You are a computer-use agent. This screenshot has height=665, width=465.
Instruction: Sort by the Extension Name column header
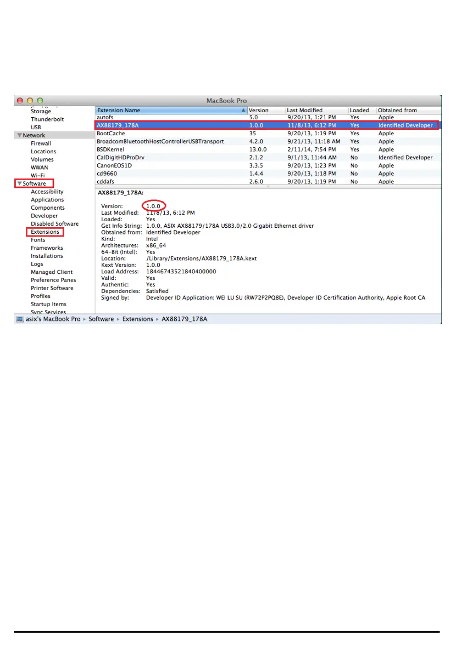click(x=171, y=110)
